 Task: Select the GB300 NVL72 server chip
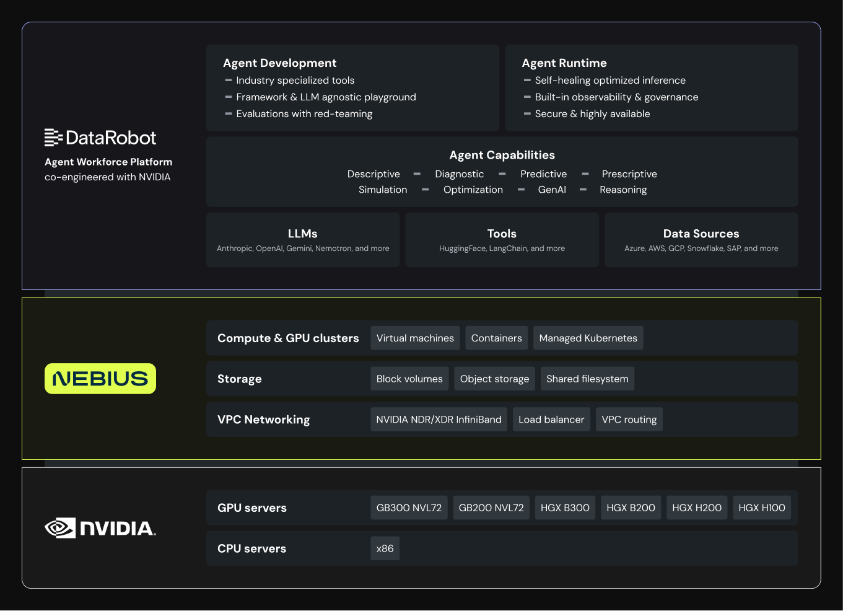click(x=409, y=508)
